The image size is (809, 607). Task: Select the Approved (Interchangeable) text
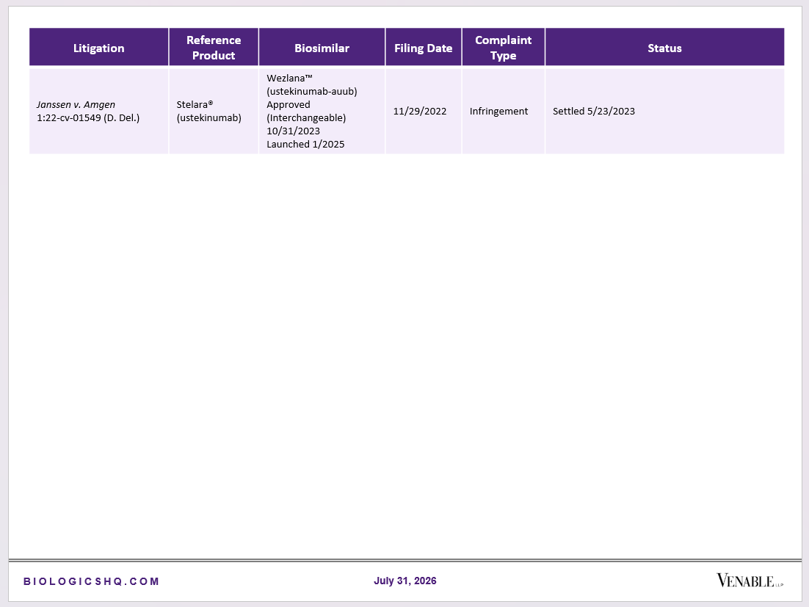(x=306, y=111)
